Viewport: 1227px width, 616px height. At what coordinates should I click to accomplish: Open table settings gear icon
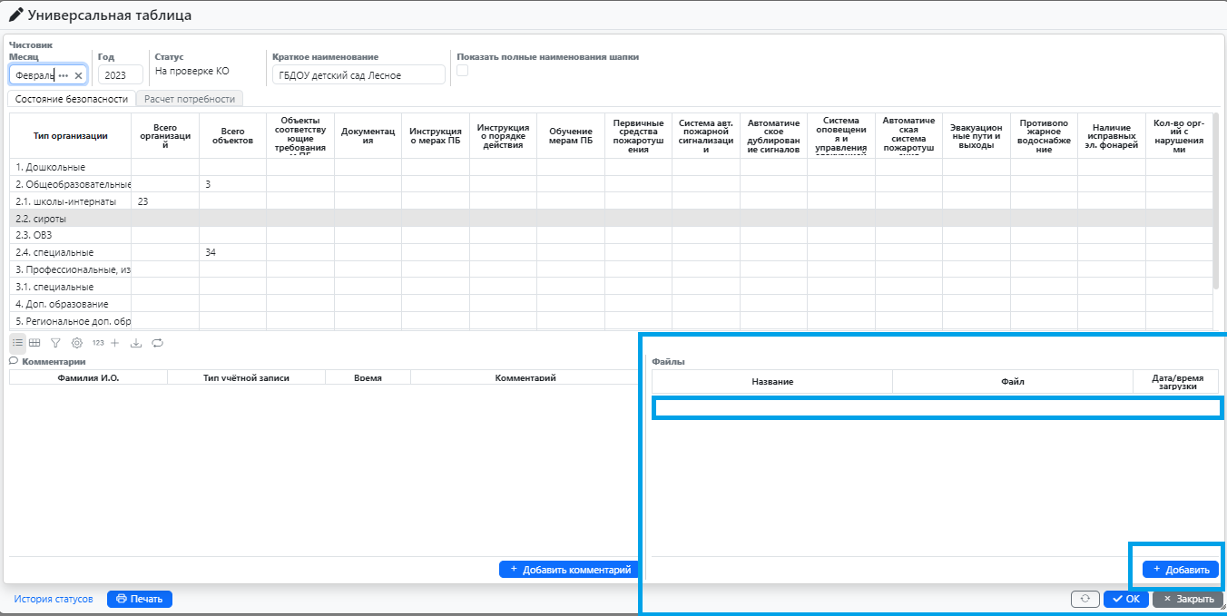pyautogui.click(x=77, y=343)
